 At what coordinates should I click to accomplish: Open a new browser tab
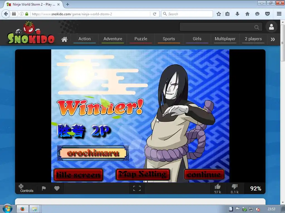point(68,4)
